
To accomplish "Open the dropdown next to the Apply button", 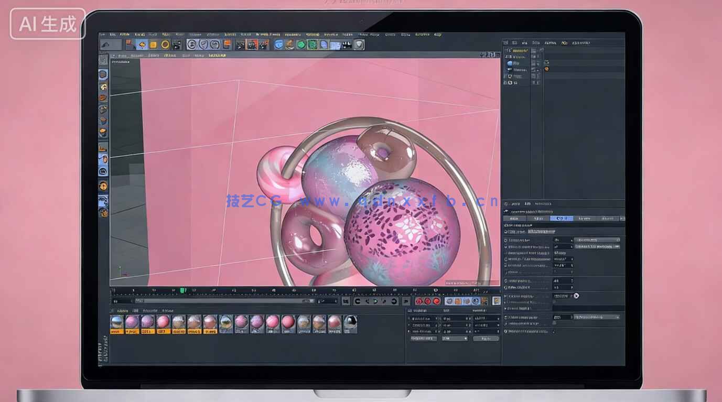I will coord(456,339).
